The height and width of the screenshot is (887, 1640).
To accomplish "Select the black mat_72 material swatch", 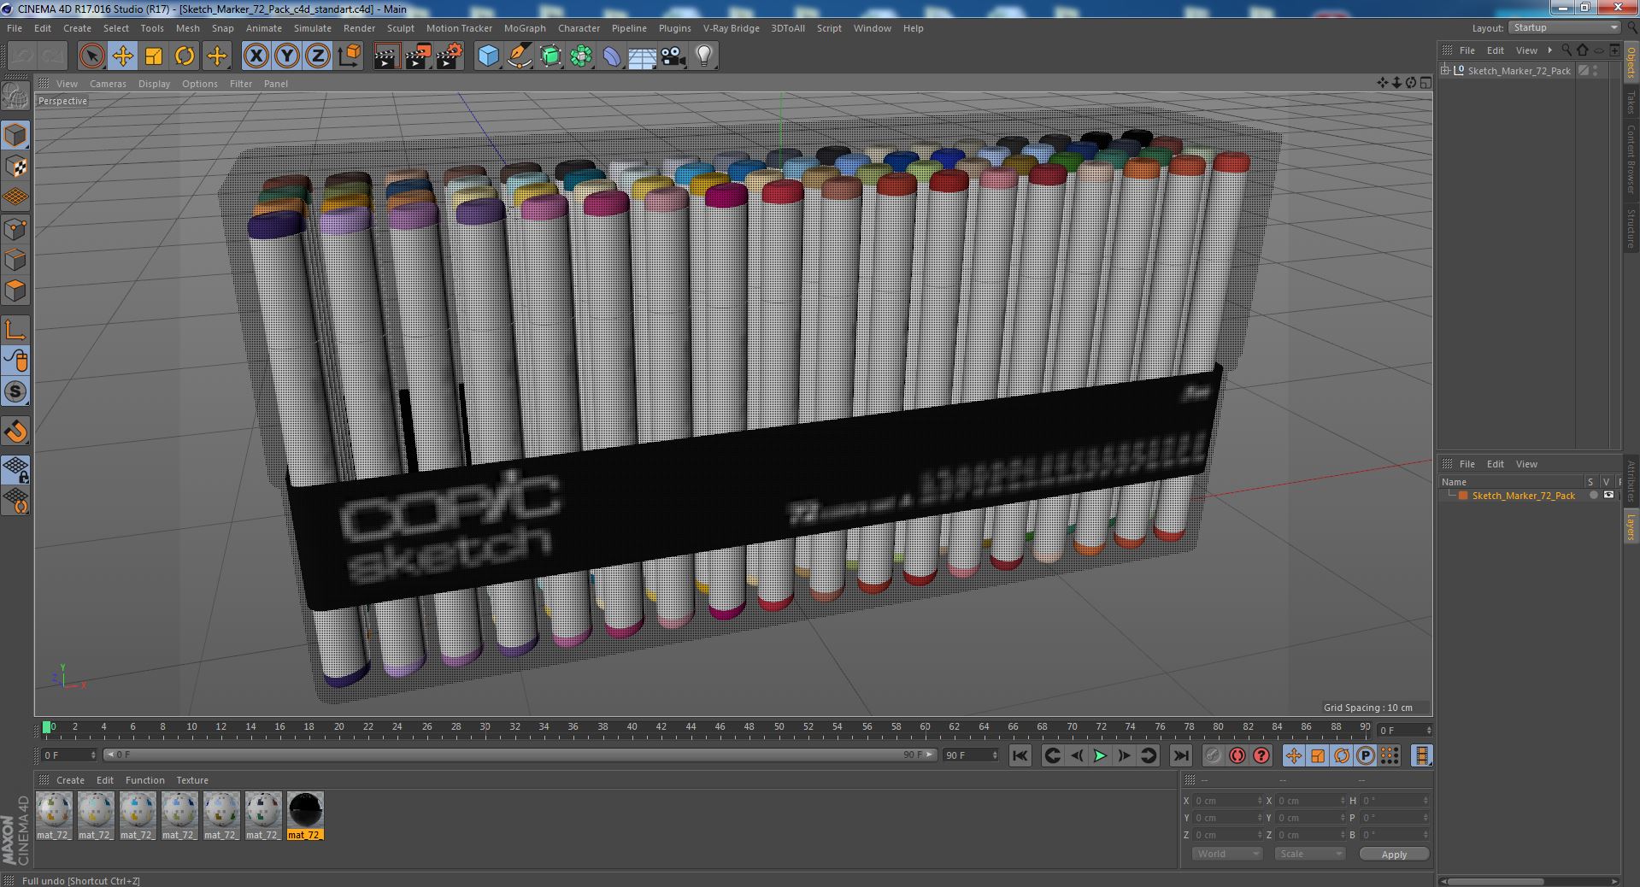I will [x=305, y=816].
